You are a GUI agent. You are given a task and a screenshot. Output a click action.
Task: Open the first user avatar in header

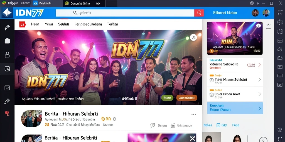[x=255, y=13]
